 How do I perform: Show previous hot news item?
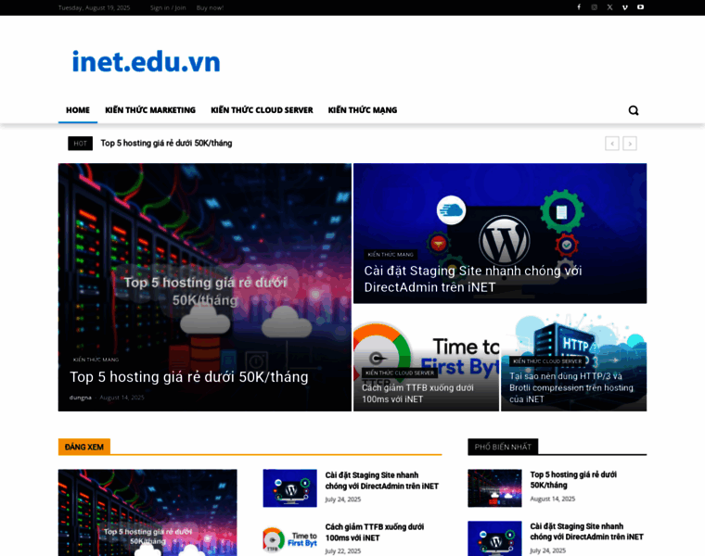pos(612,144)
